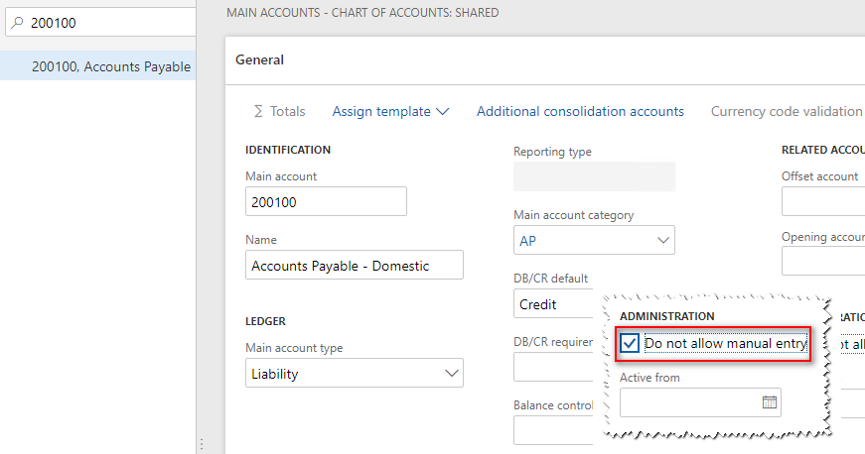The image size is (865, 454).
Task: Click the Totals sigma icon
Action: (258, 111)
